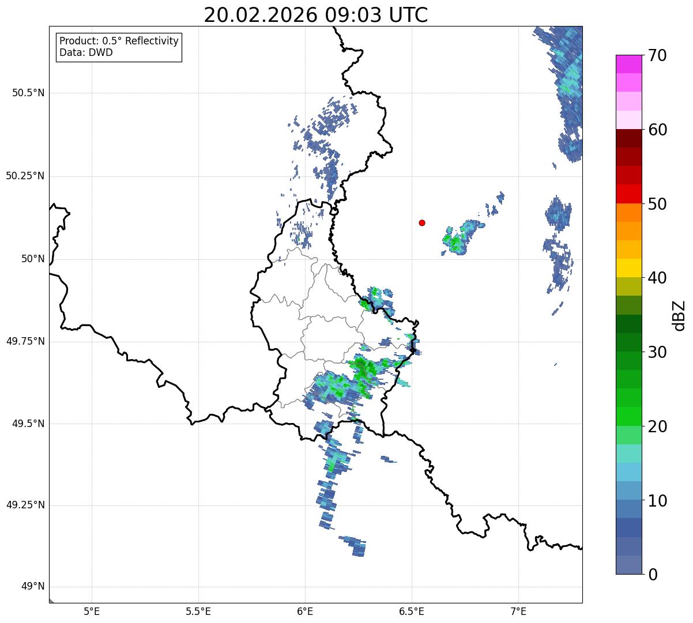Click the orange swatch just below 50

click(x=628, y=212)
